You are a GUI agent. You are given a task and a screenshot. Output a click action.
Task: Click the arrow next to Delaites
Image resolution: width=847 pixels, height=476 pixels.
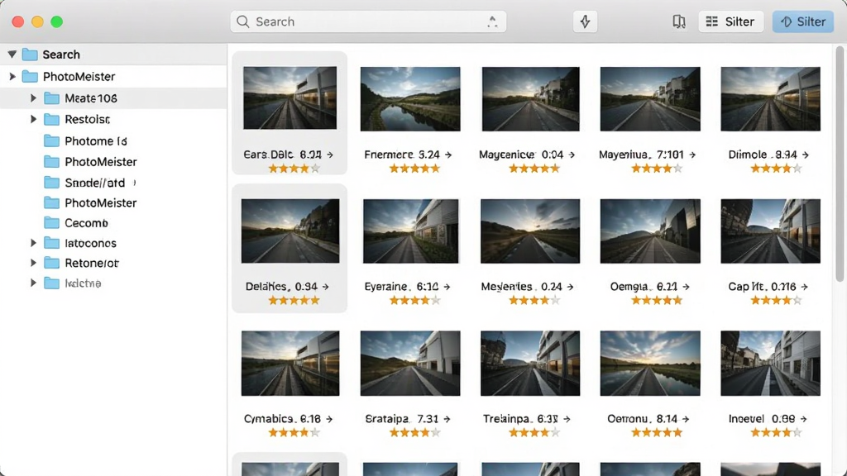click(x=325, y=287)
